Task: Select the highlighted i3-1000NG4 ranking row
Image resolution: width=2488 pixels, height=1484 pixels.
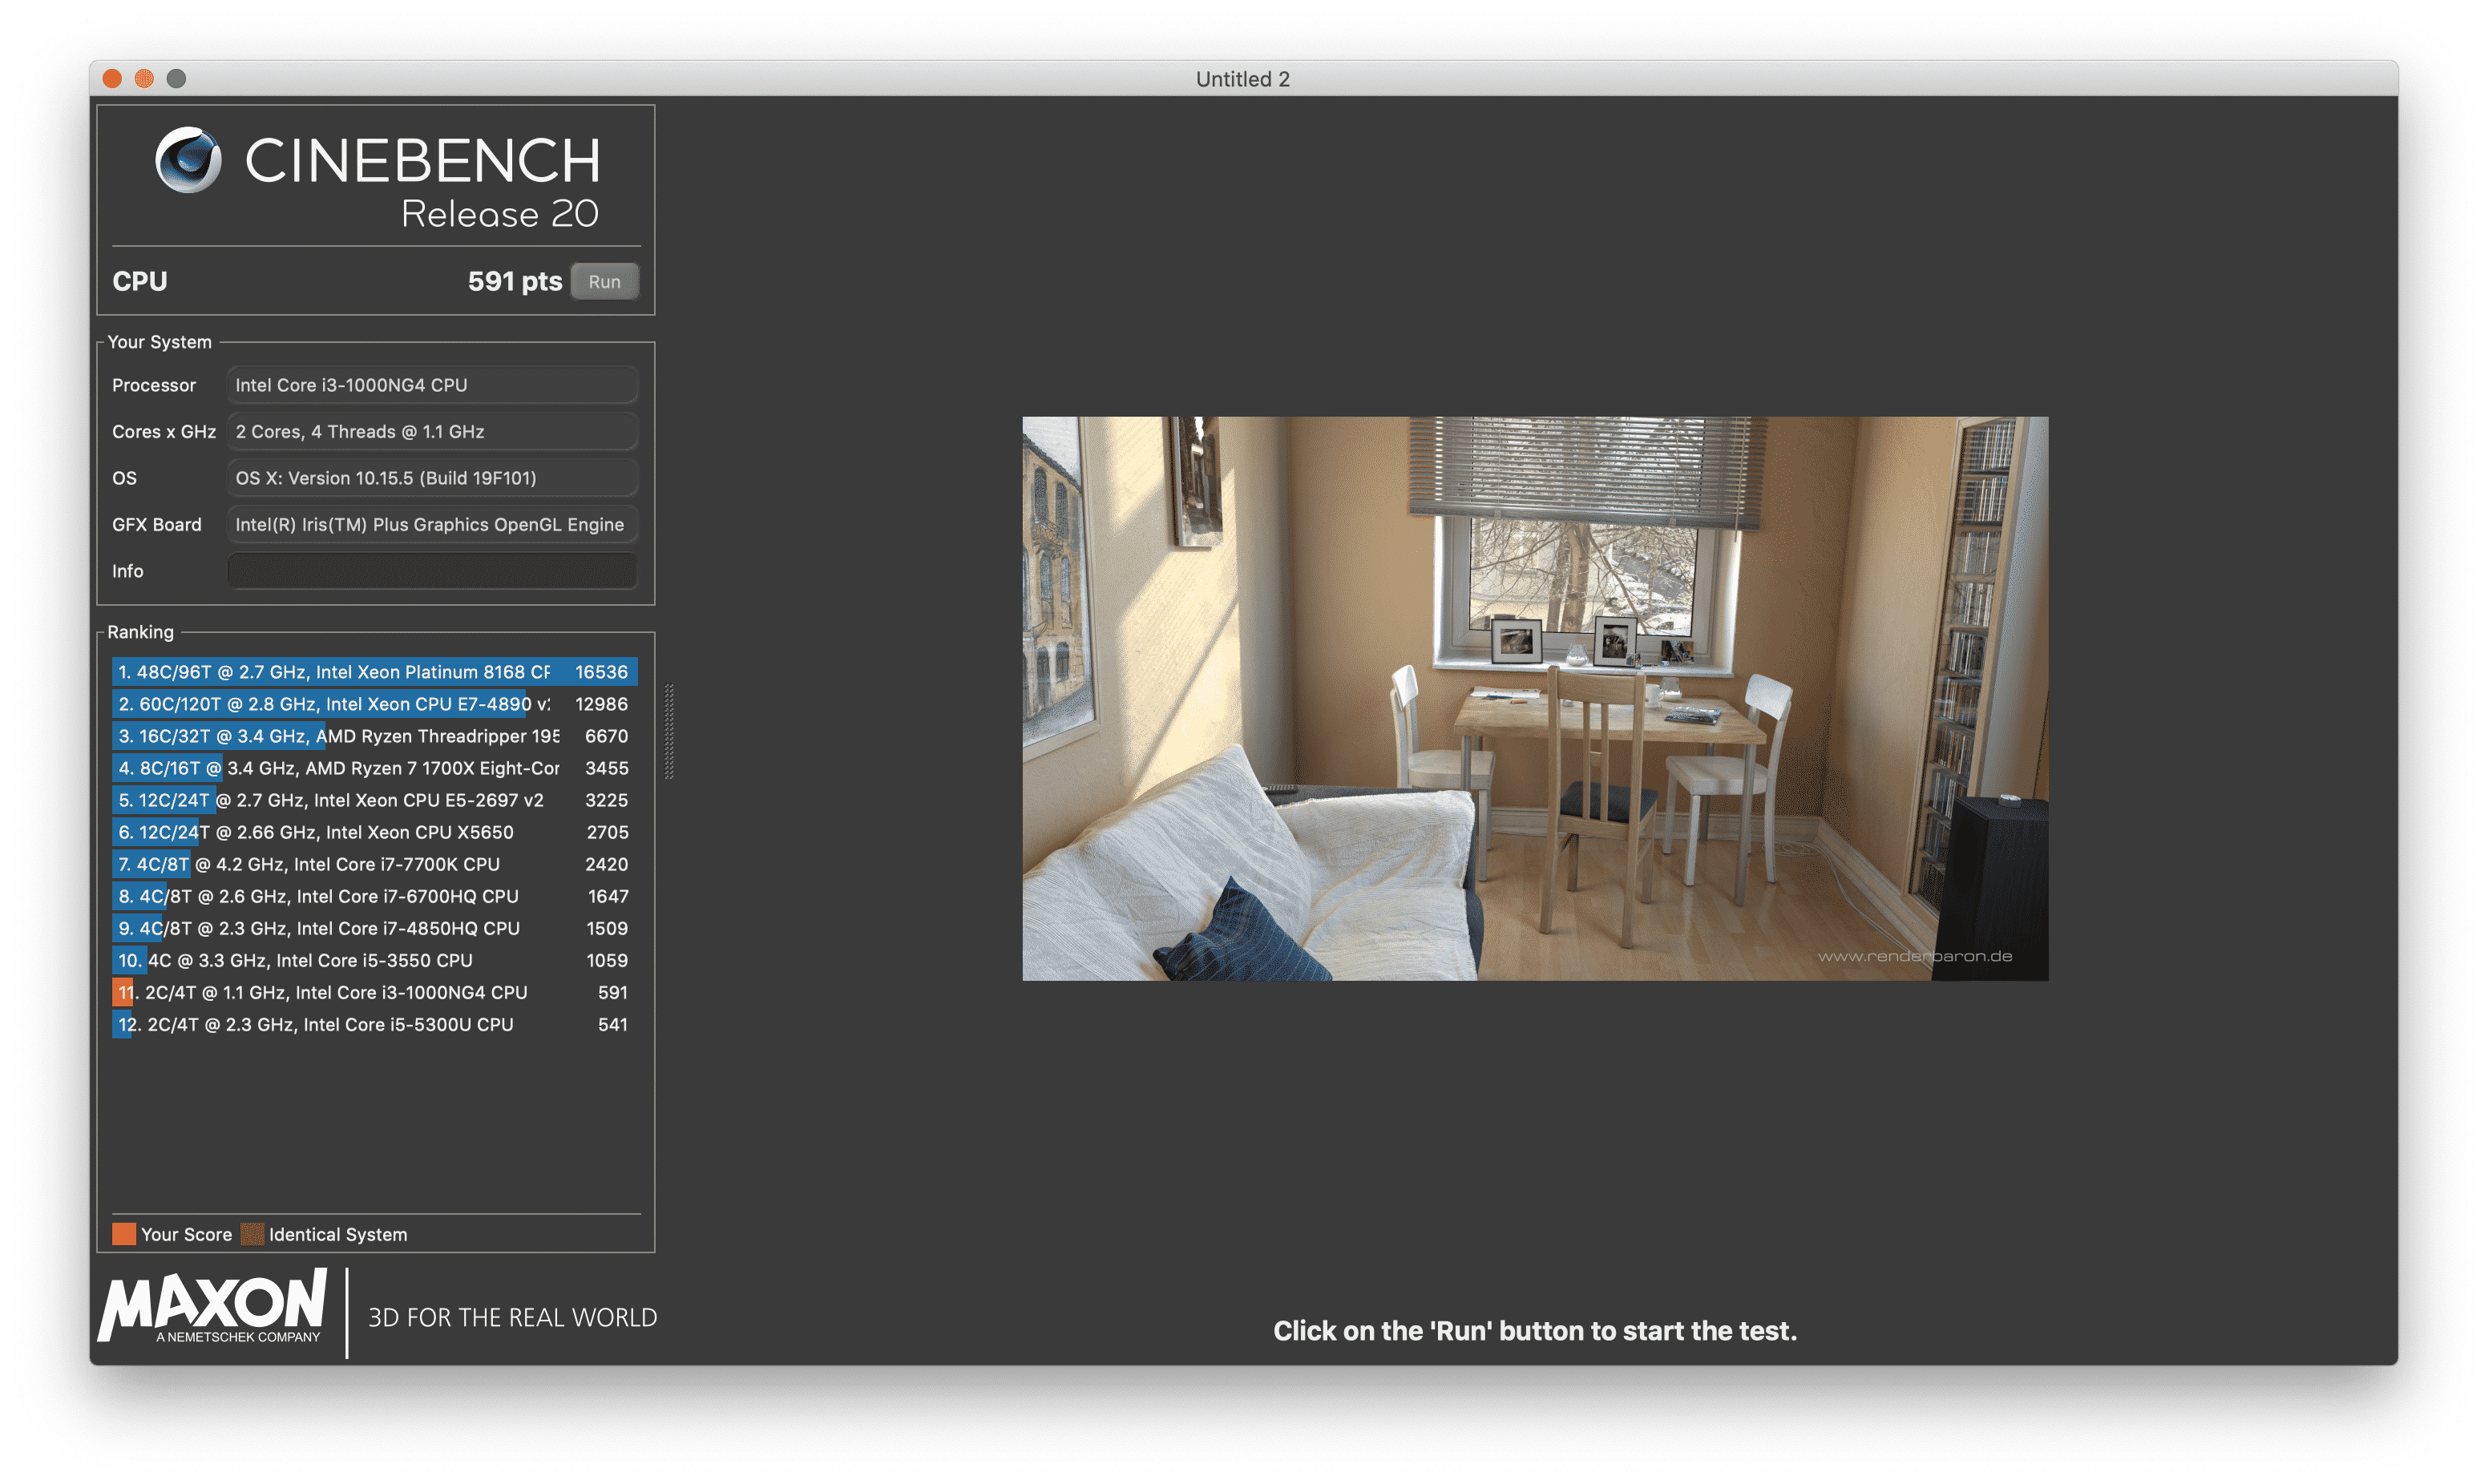Action: (x=372, y=992)
